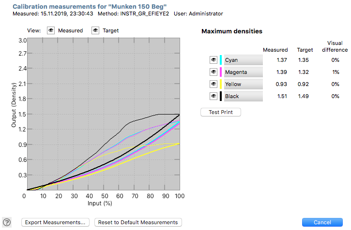
Task: Click Black target value 1.49
Action: pyautogui.click(x=304, y=96)
